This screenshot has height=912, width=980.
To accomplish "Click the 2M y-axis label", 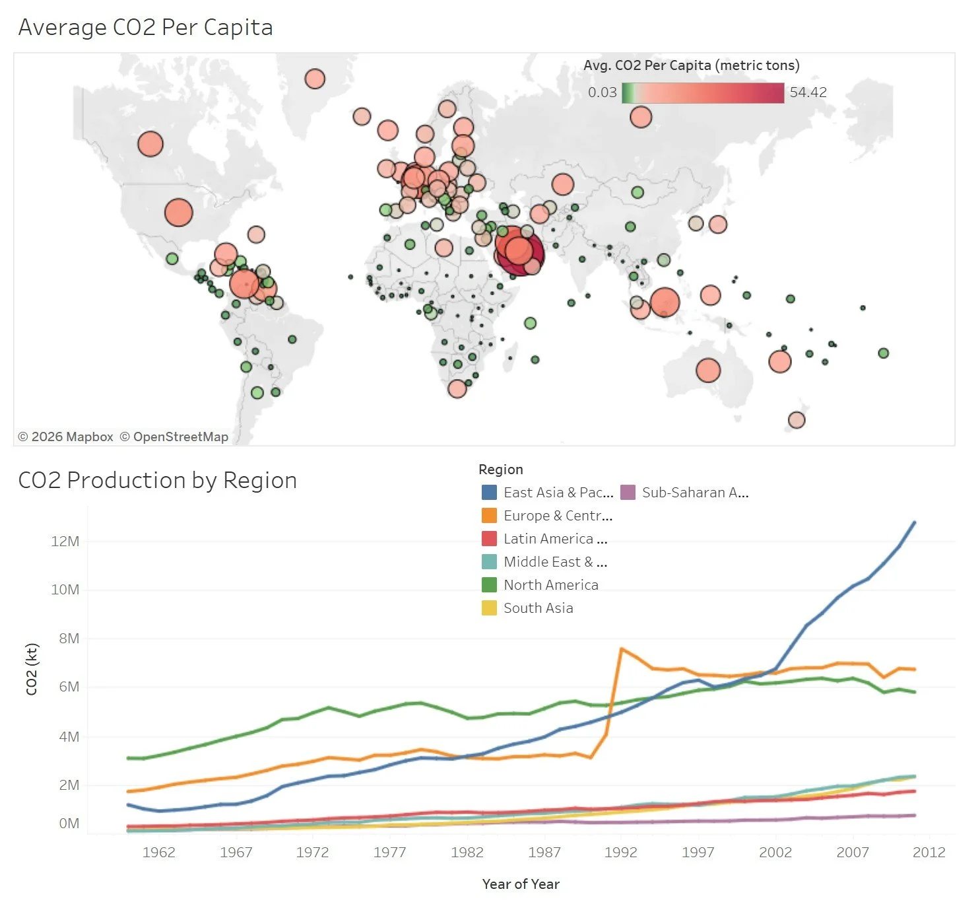I will pos(69,785).
